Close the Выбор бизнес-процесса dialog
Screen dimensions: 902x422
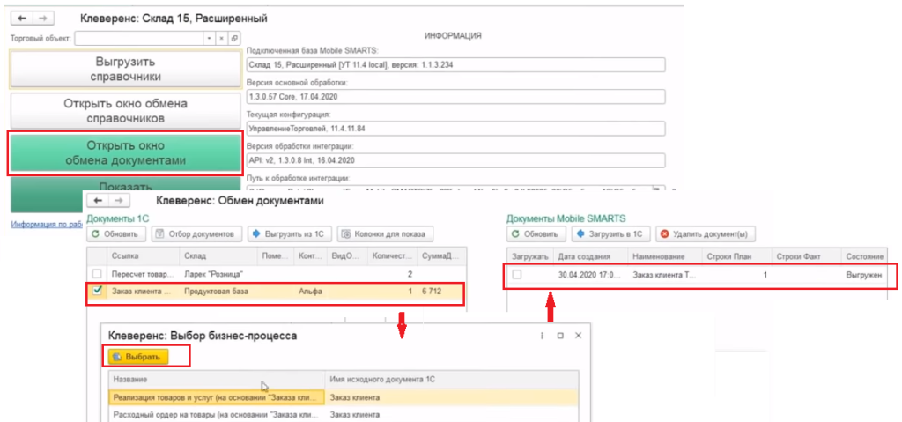(x=579, y=336)
